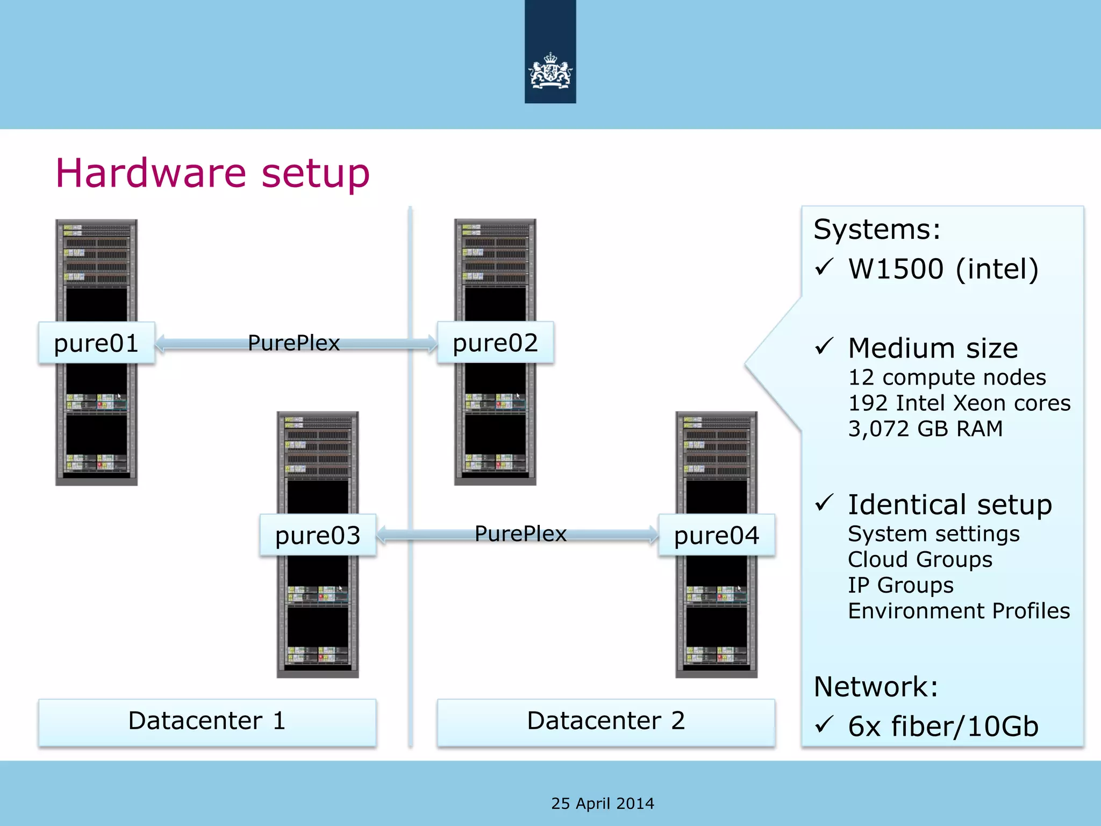Click the Dutch government coat of arms logo
The height and width of the screenshot is (826, 1101).
coord(550,70)
